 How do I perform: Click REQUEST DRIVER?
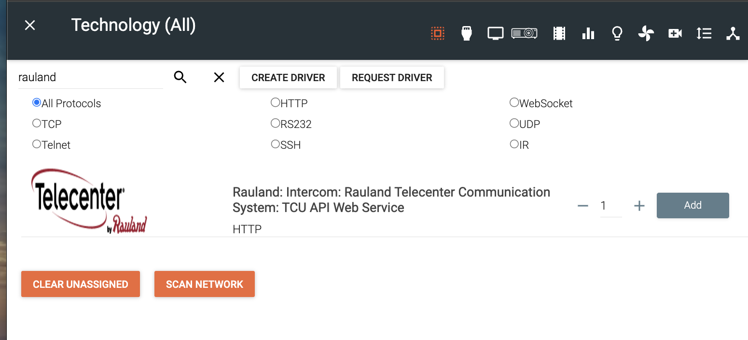(x=392, y=77)
